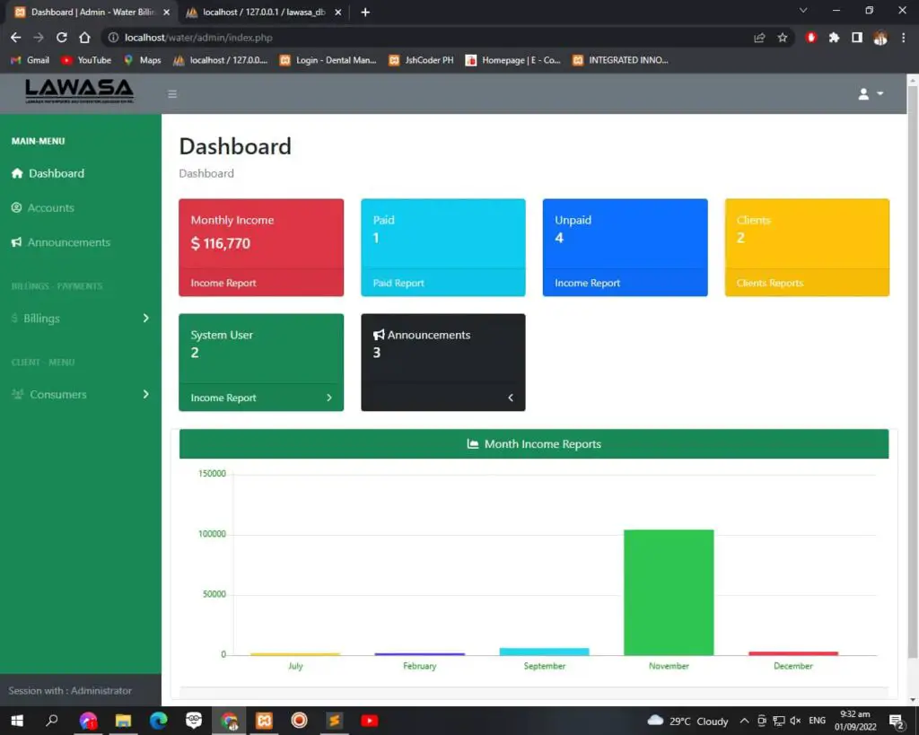Expand the Billings submenu chevron
Screen dimensions: 919x735
(x=145, y=319)
